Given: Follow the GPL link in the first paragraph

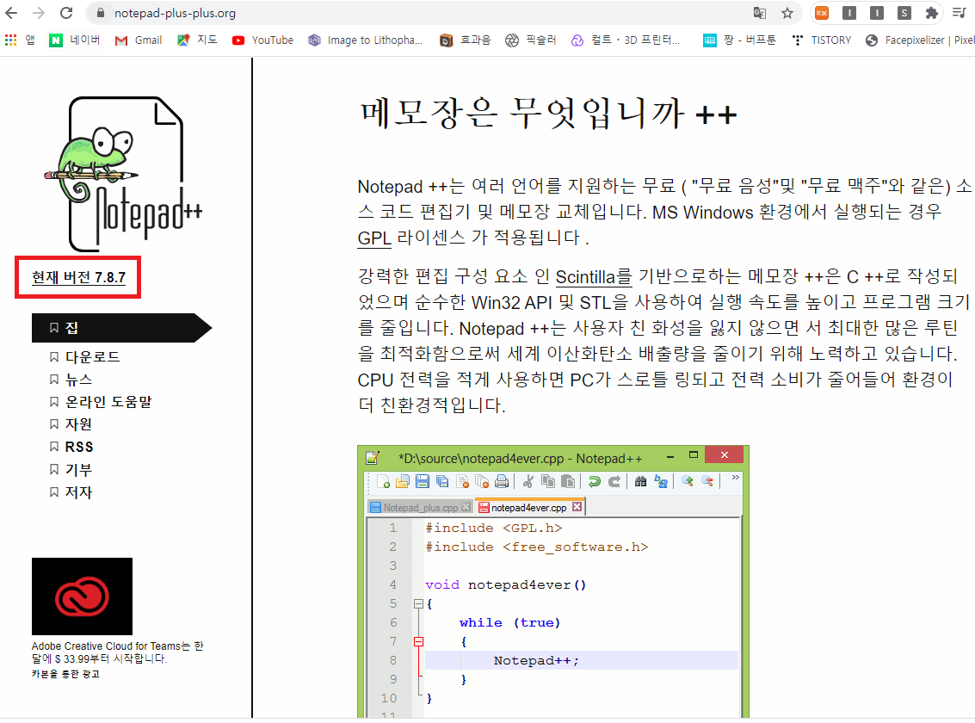Looking at the screenshot, I should pyautogui.click(x=374, y=238).
